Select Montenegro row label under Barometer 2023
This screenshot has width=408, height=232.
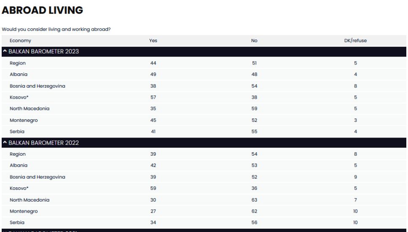[x=24, y=120]
